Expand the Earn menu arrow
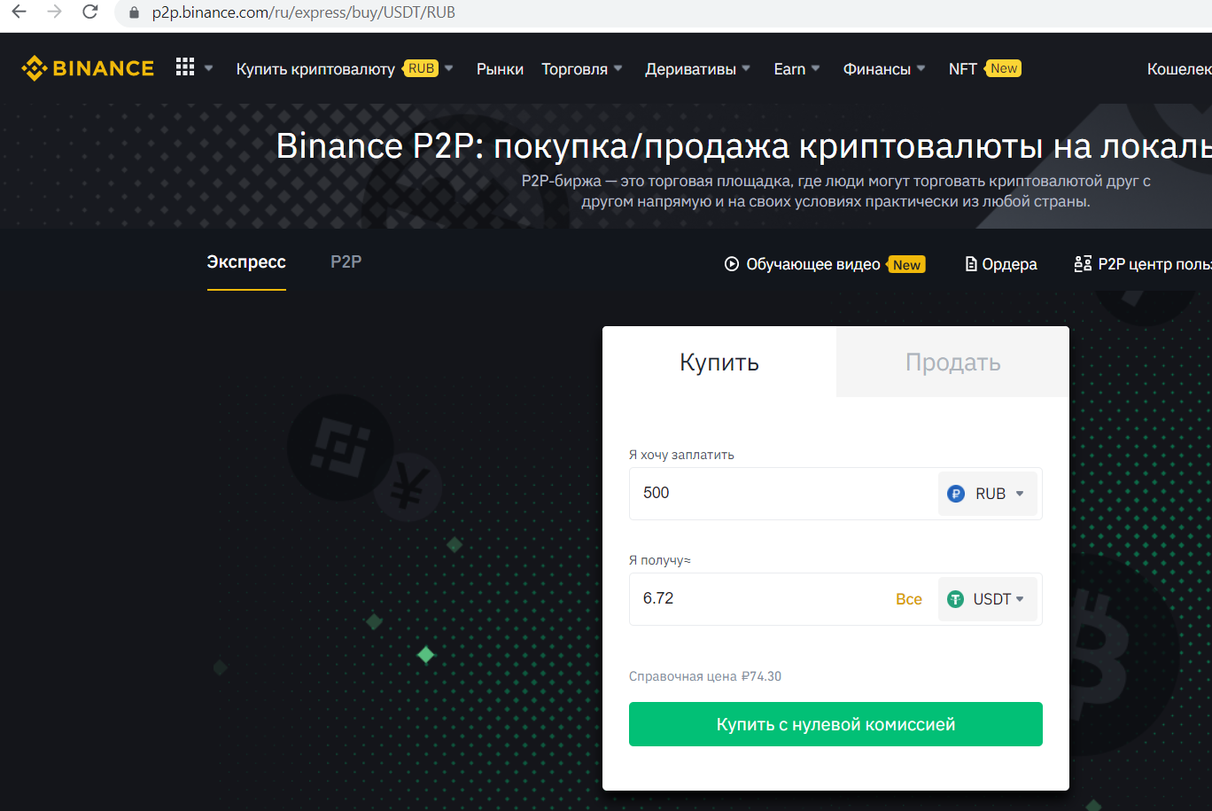 pos(816,68)
